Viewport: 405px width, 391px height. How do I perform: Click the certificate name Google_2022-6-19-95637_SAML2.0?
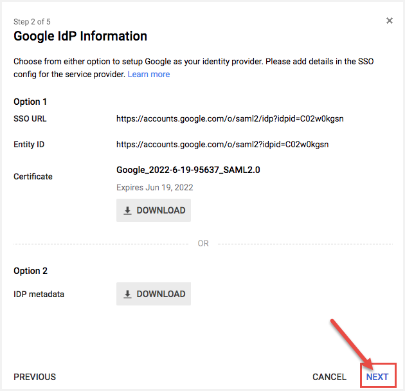[188, 170]
